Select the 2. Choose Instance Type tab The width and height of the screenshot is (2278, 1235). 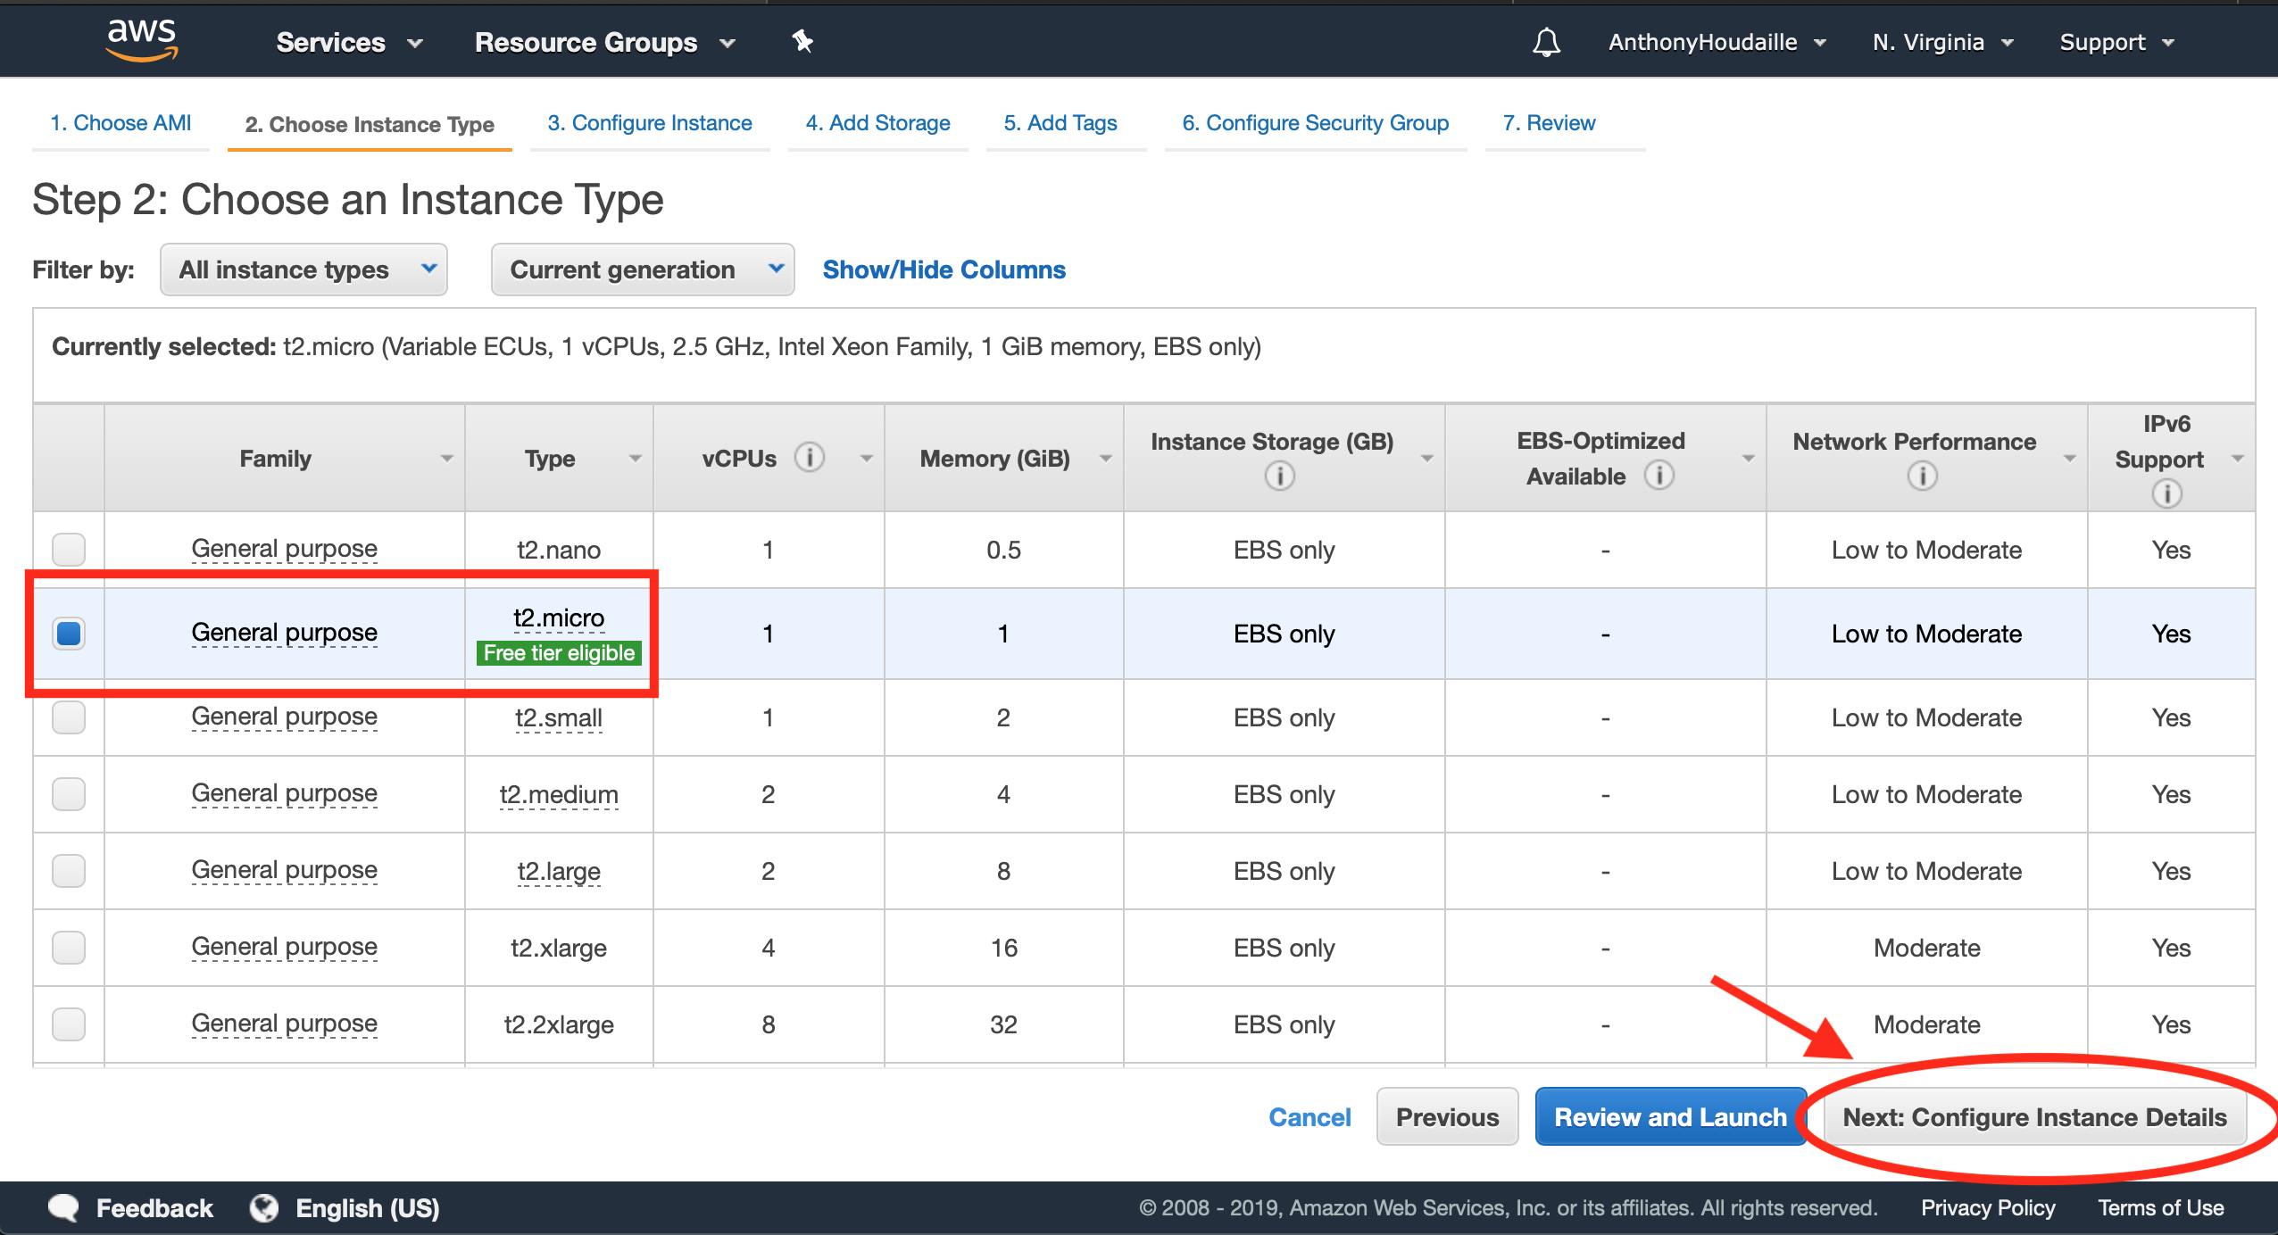pyautogui.click(x=370, y=124)
